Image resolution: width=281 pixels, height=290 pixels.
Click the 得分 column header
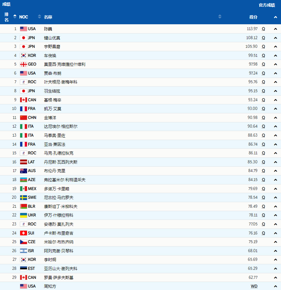tap(253, 17)
